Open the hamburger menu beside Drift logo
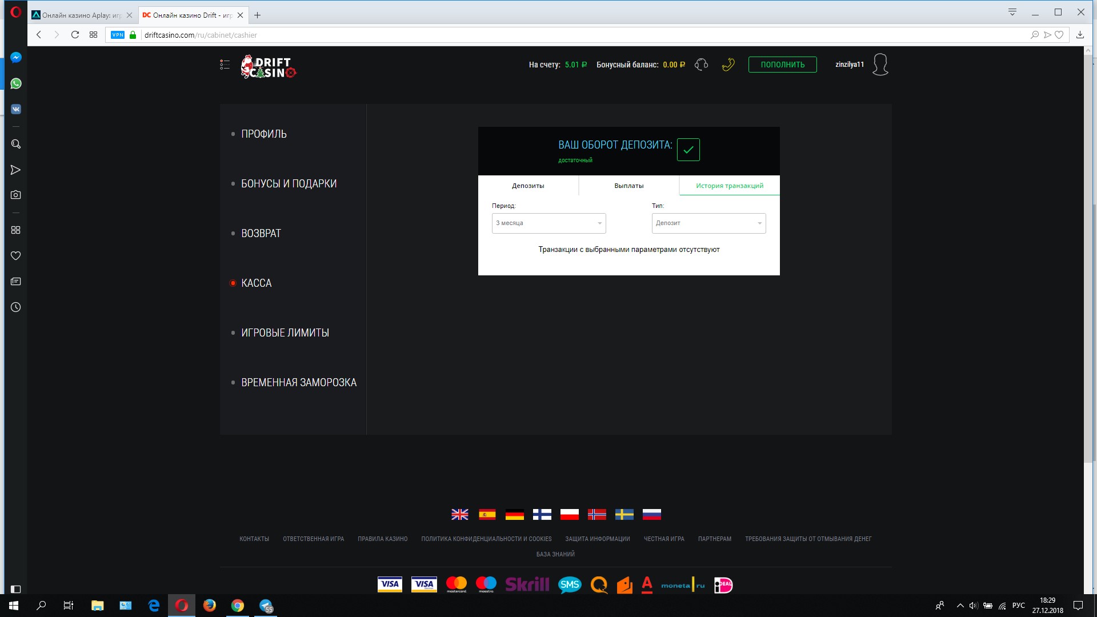1097x617 pixels. click(225, 65)
